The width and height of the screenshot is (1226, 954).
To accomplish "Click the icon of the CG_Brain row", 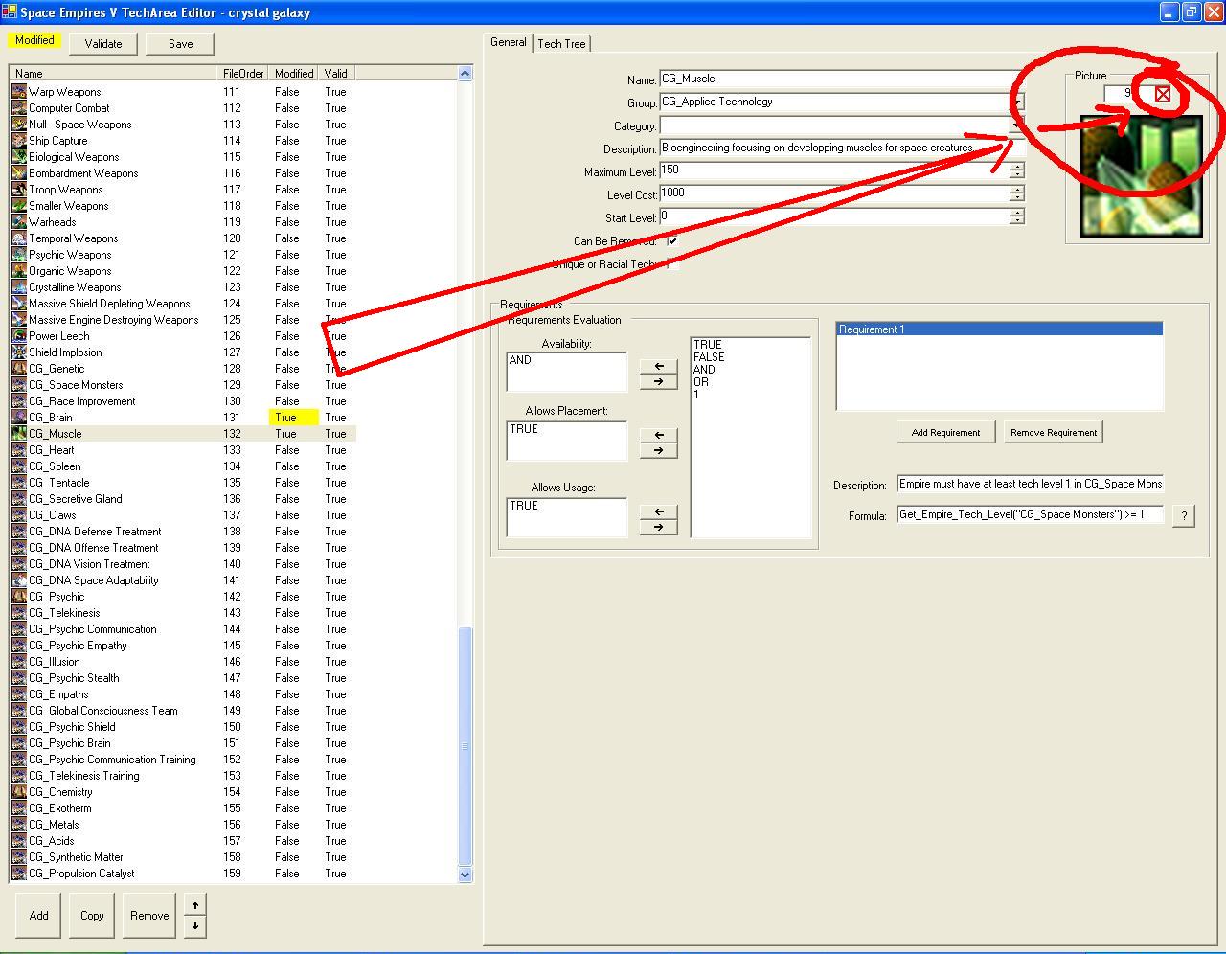I will 19,418.
